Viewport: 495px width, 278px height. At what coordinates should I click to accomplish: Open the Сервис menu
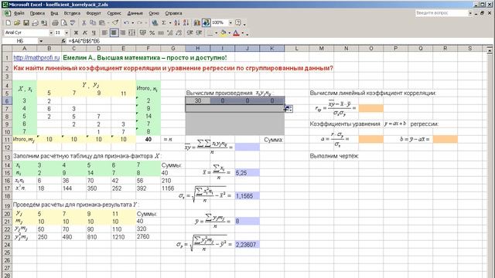pyautogui.click(x=114, y=13)
